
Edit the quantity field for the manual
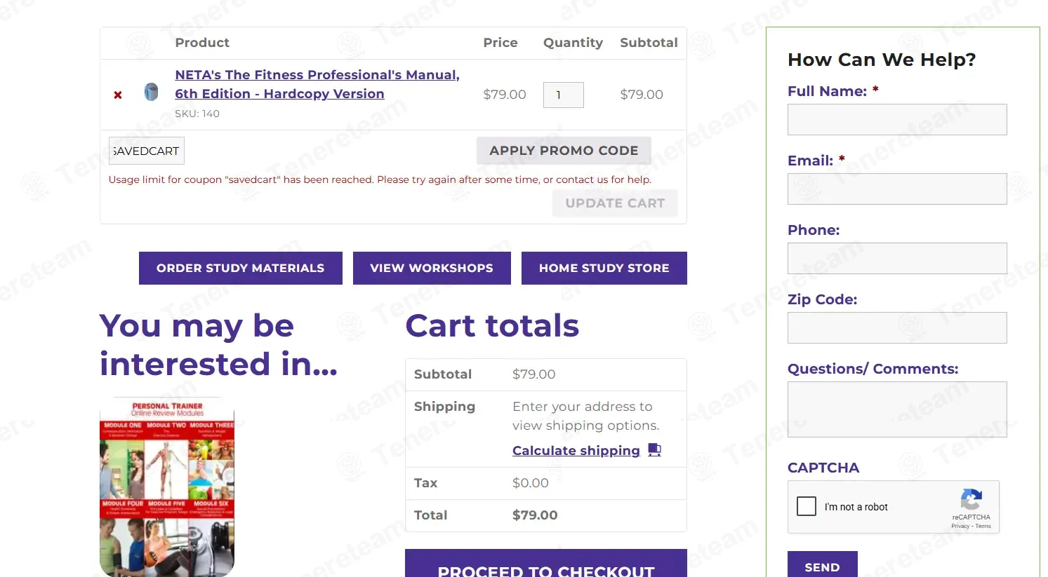point(563,95)
